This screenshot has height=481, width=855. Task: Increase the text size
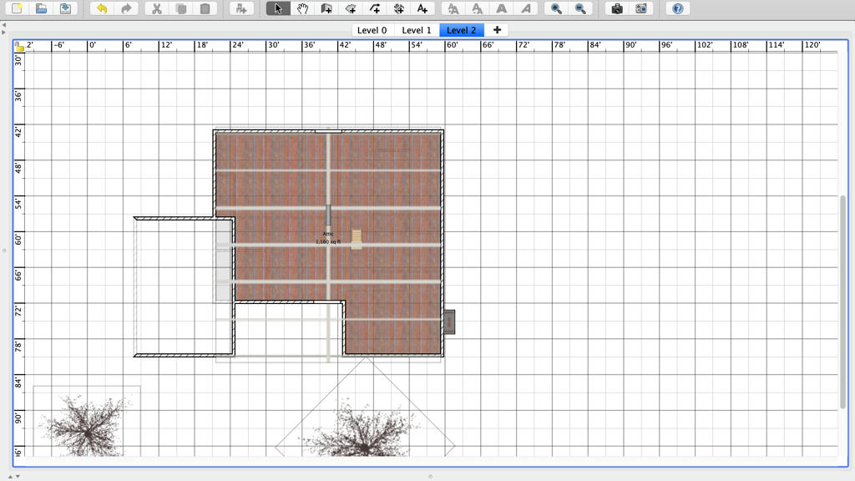[x=453, y=8]
